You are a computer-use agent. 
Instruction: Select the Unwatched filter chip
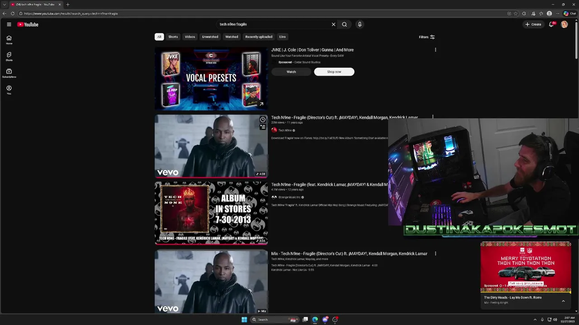pyautogui.click(x=210, y=37)
